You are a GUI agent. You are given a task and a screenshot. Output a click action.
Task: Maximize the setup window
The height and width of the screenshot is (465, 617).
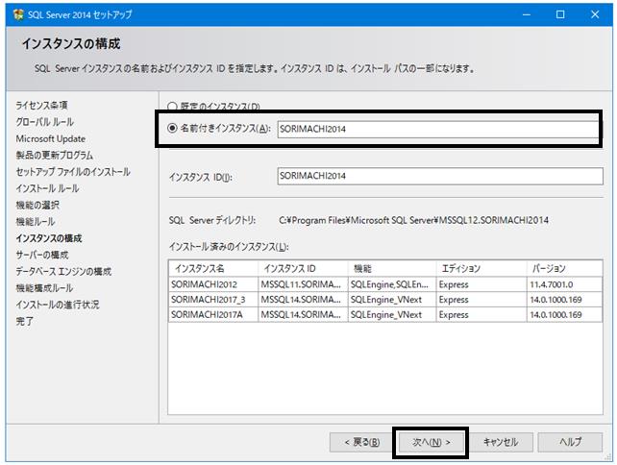pos(560,14)
